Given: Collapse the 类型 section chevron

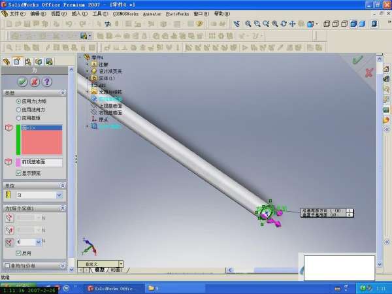Looking at the screenshot, I should (x=63, y=93).
